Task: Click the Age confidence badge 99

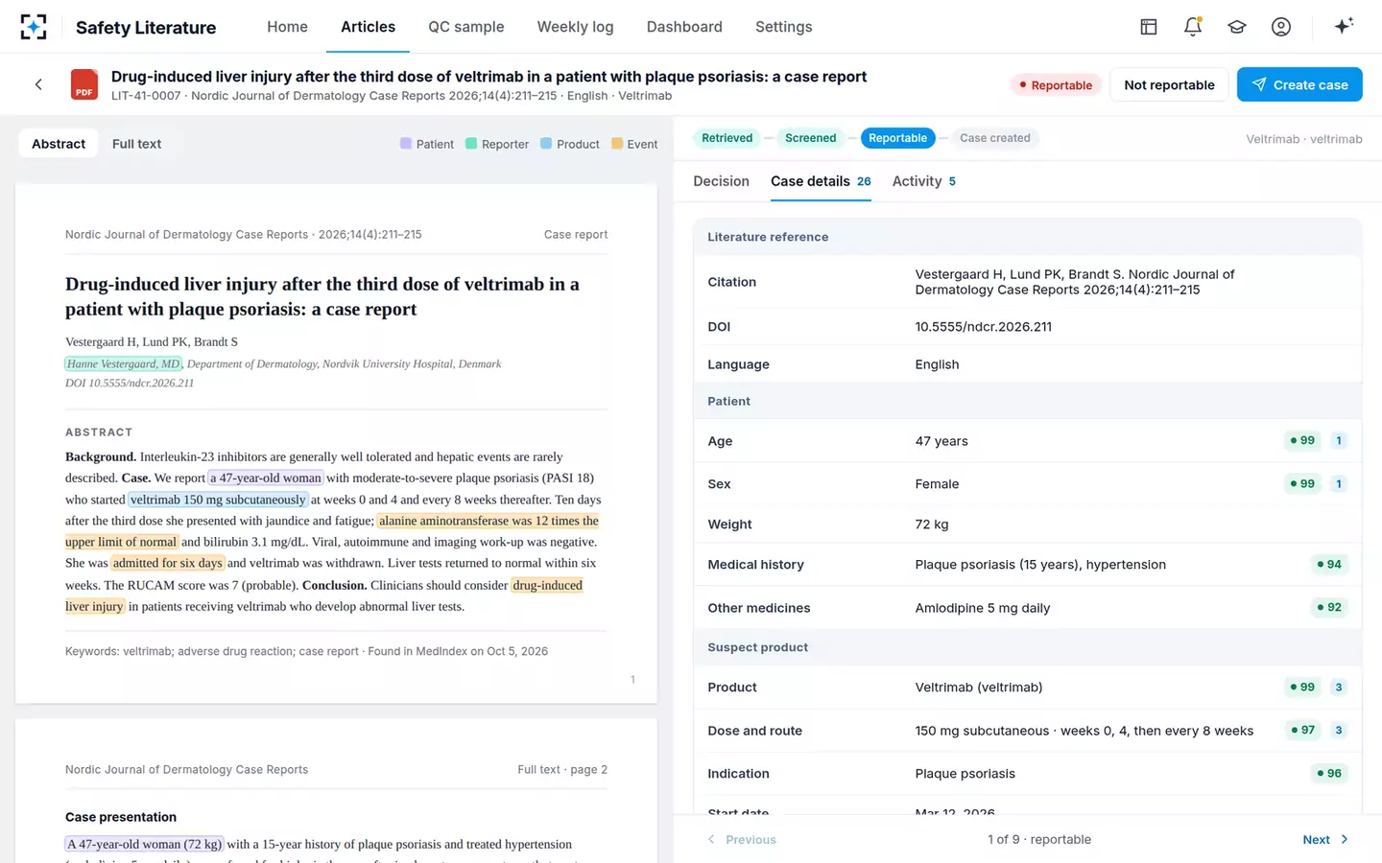Action: click(1302, 441)
